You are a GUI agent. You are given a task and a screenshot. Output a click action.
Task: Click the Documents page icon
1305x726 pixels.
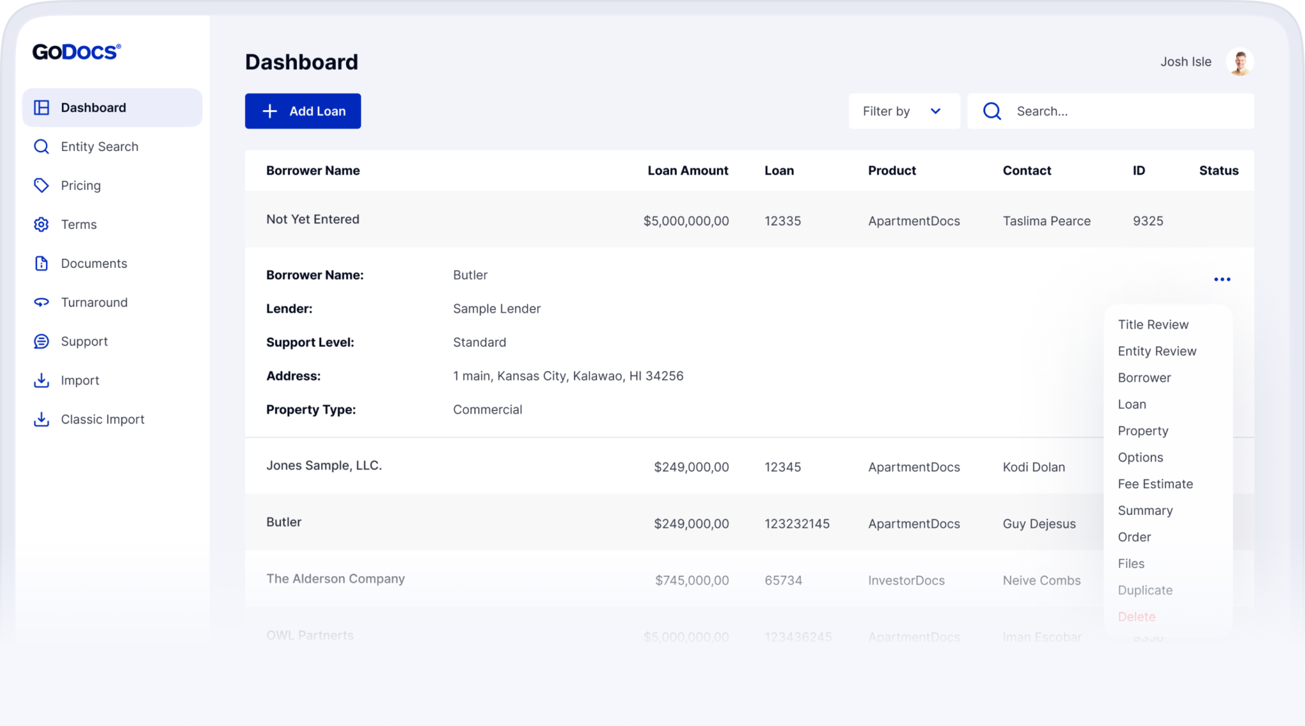41,263
